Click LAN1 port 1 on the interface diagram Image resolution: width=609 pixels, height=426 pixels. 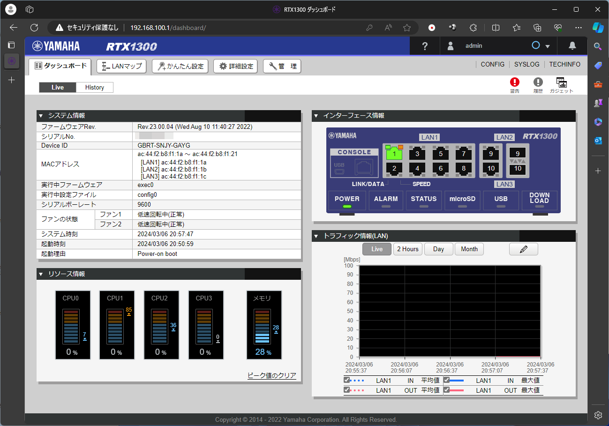tap(395, 153)
